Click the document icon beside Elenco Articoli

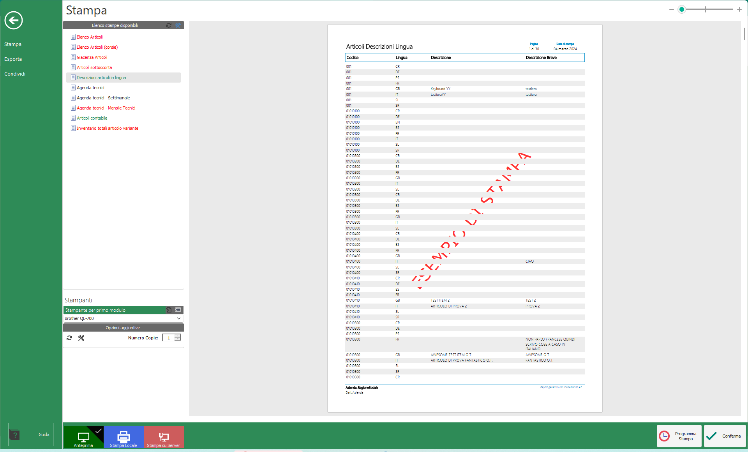(73, 37)
